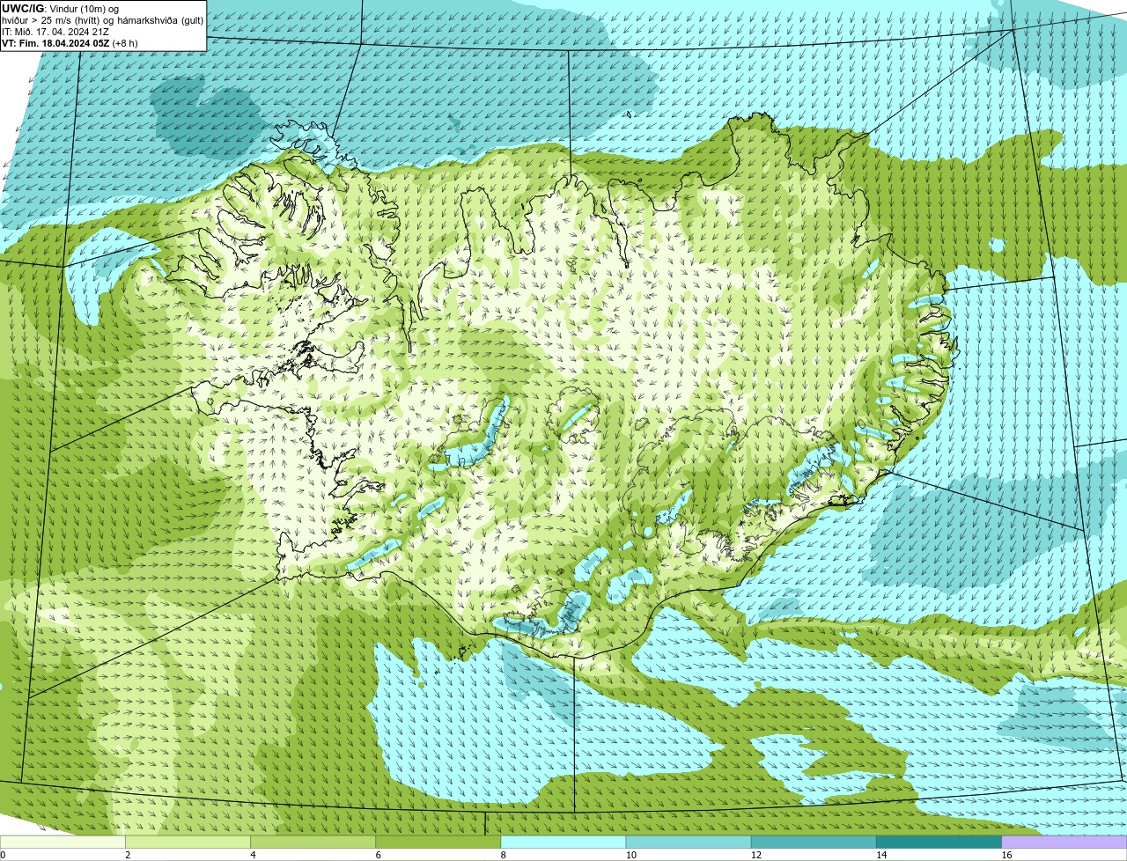
Task: Click the title line 'UWC/IG: Vindur (10m) og'
Action: [x=61, y=8]
